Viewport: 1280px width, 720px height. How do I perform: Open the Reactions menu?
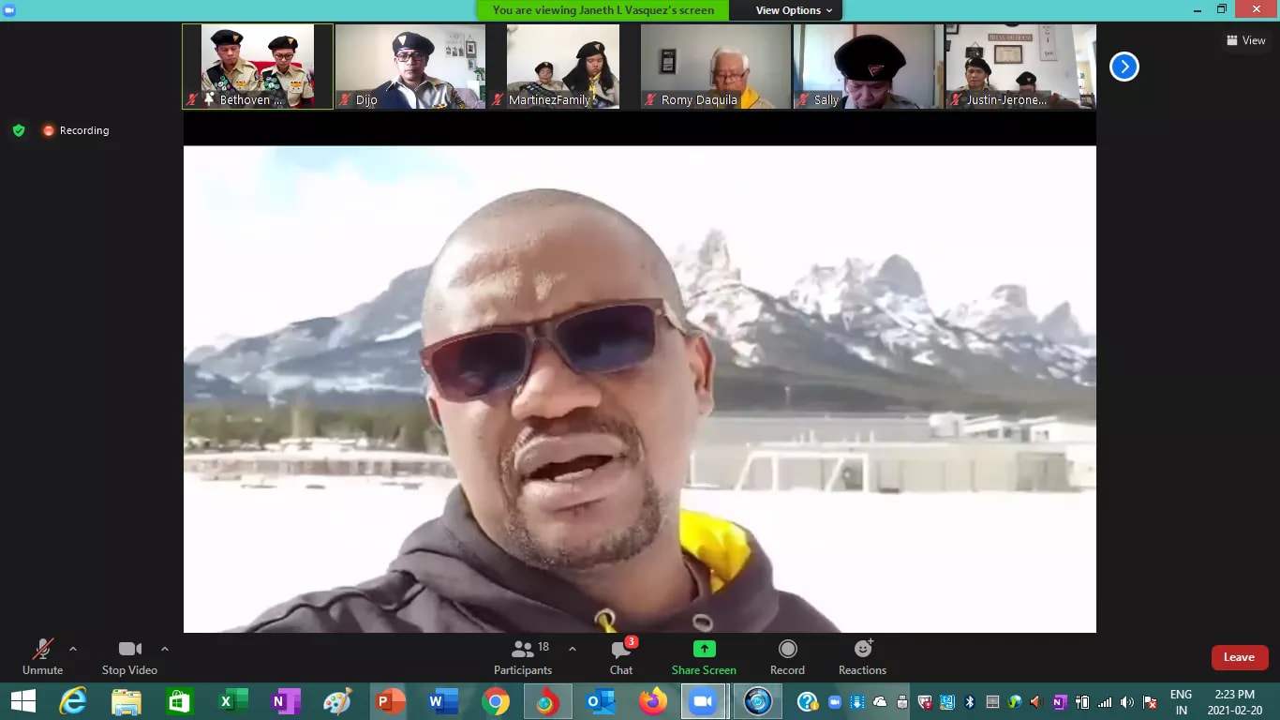point(862,657)
